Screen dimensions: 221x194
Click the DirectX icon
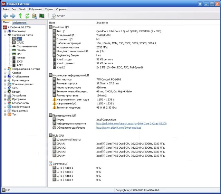[9, 92]
